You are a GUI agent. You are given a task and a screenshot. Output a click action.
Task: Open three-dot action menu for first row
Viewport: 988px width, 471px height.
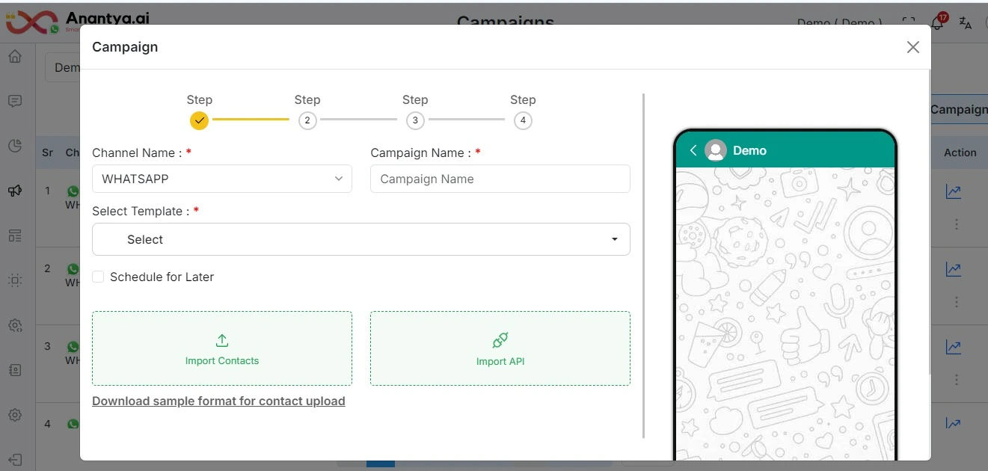click(957, 224)
